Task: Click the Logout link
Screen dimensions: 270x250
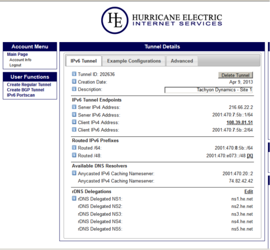Action: point(15,65)
